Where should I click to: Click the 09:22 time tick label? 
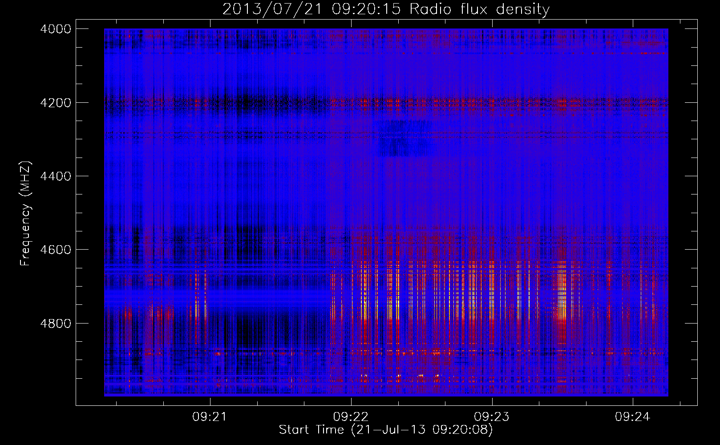coord(351,417)
